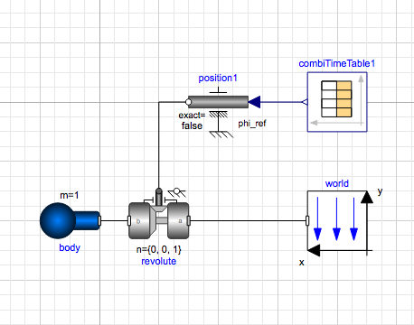Screen dimensions: 414x325
Task: Click the revolute support flange icon
Action: tap(177, 192)
